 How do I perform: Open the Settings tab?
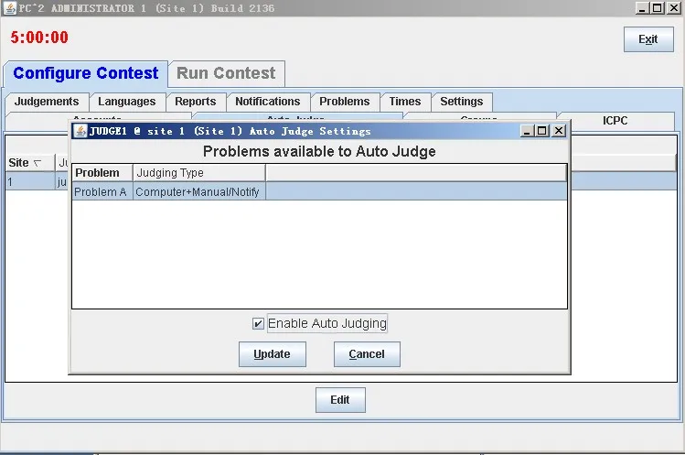pyautogui.click(x=462, y=102)
